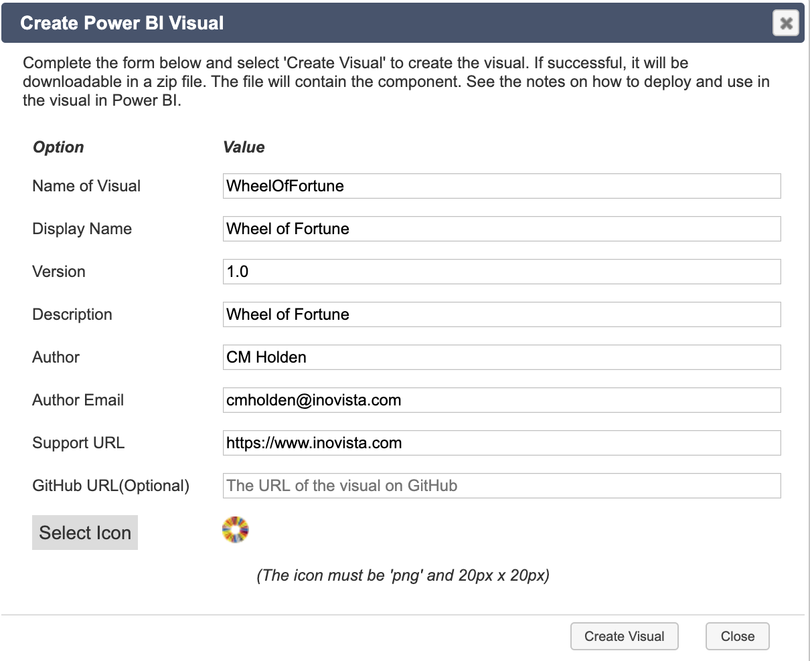
Task: Click the X icon in the dialog header
Action: click(x=786, y=23)
